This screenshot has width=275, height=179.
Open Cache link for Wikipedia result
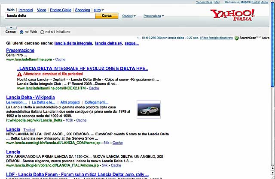click(81, 120)
